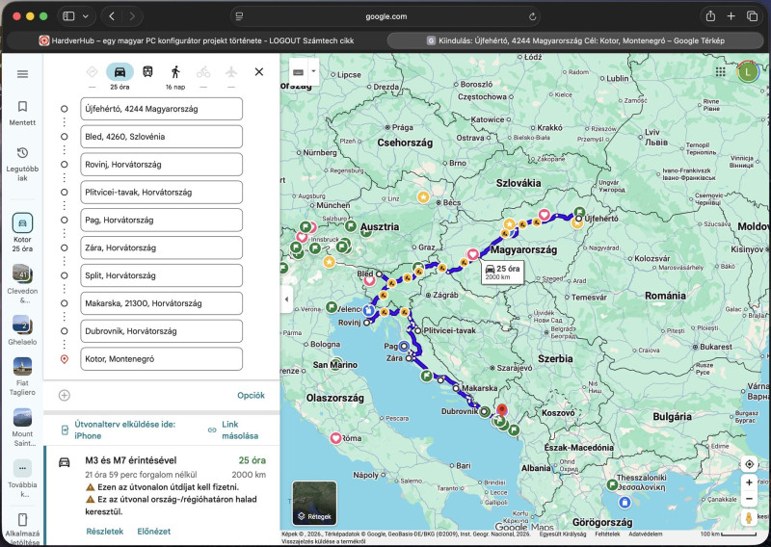Screen dimensions: 771x547
Task: Add a destination with plus icon
Action: 65,395
